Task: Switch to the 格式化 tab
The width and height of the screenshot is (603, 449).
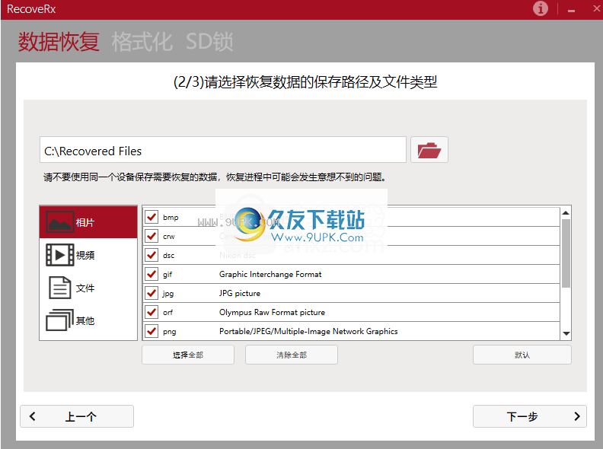Action: tap(142, 42)
